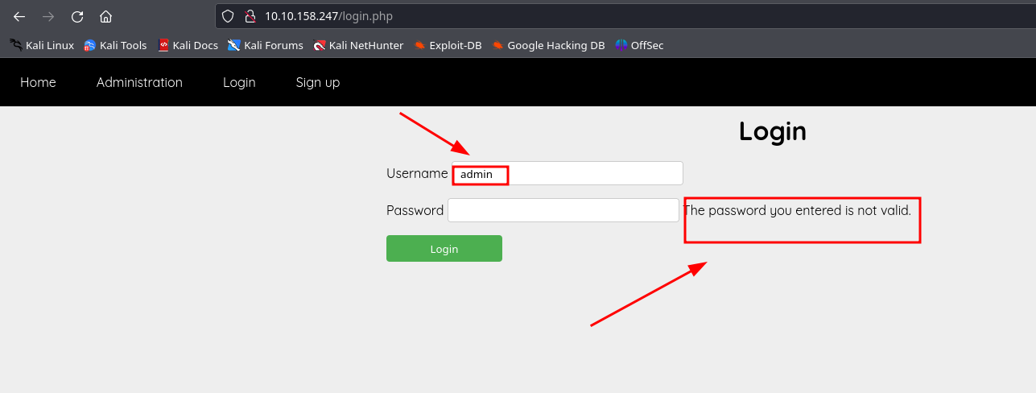Reload the current page
1036x393 pixels.
click(x=77, y=16)
